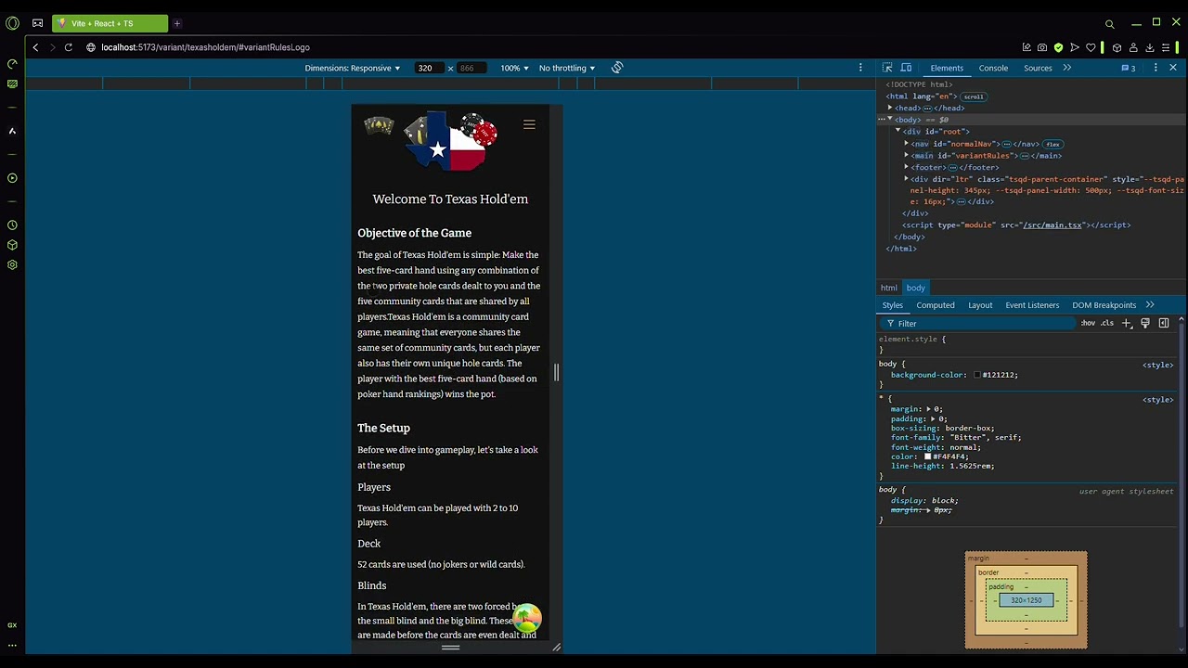The width and height of the screenshot is (1188, 668).
Task: Expand the head element node
Action: (890, 109)
